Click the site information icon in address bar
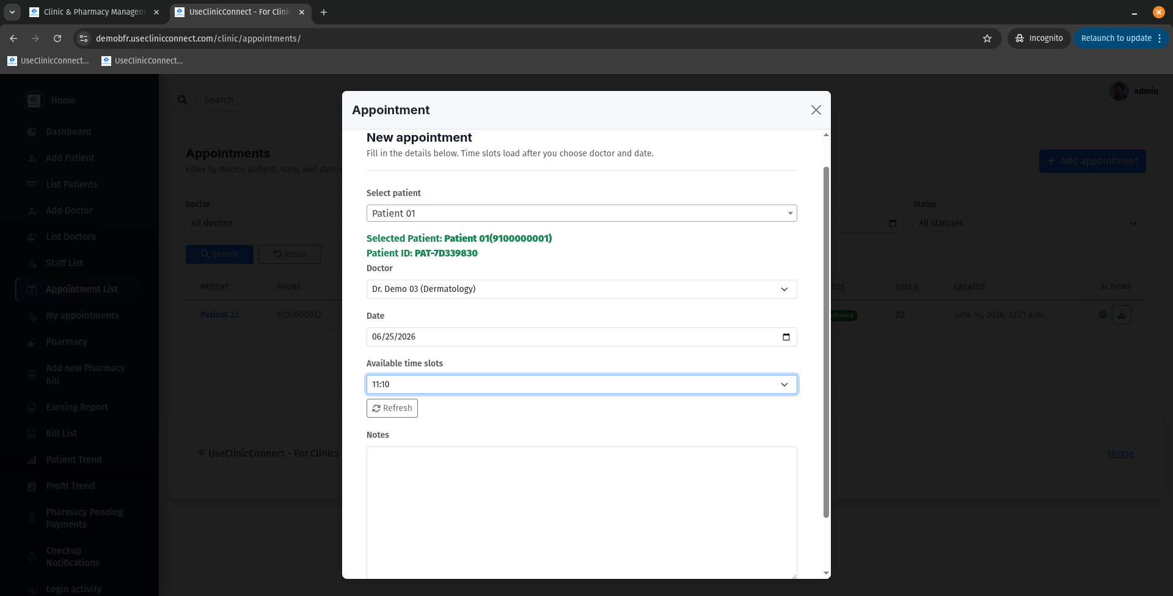 (x=84, y=38)
